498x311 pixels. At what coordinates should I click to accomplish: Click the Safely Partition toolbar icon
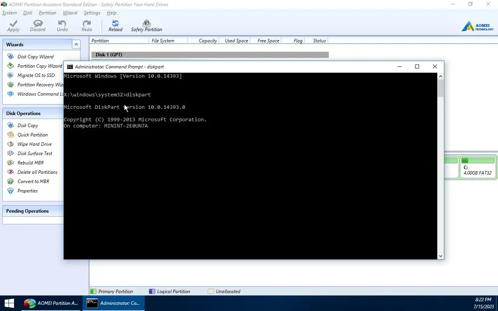[146, 23]
